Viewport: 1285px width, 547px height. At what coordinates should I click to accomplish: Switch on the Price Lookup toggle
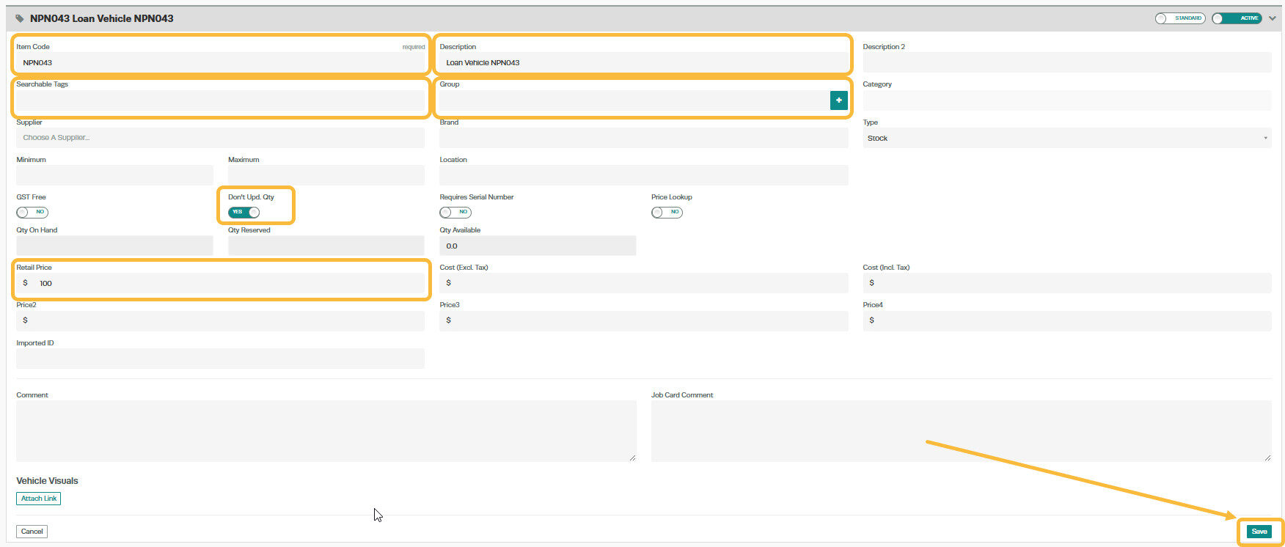tap(667, 212)
